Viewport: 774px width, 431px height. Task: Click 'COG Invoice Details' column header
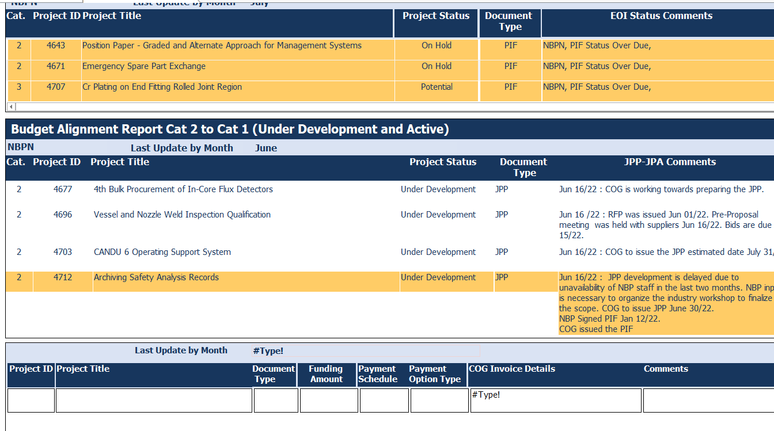(x=512, y=369)
